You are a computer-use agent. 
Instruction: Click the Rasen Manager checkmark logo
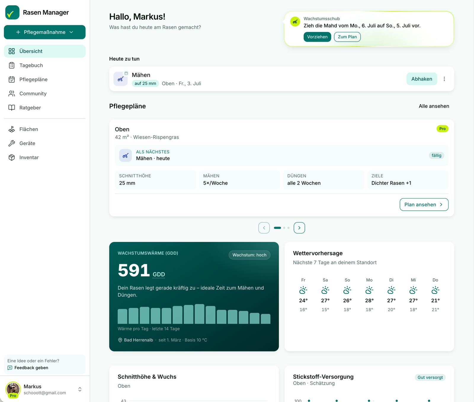pos(12,12)
